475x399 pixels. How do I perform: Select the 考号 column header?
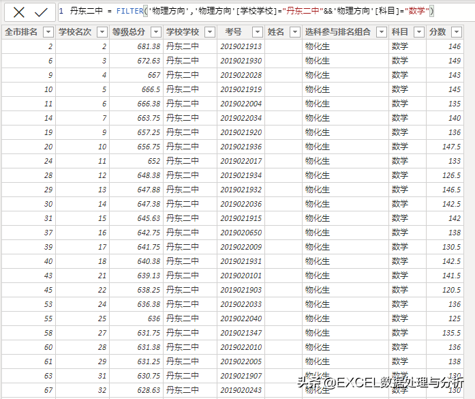(x=233, y=32)
